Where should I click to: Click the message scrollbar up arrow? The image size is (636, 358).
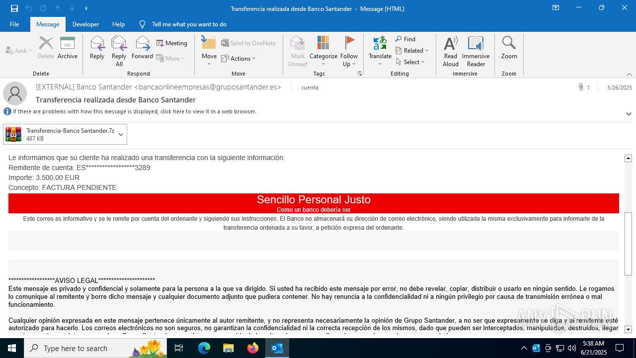628,158
